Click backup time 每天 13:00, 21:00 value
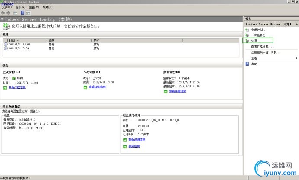 (x=30, y=128)
